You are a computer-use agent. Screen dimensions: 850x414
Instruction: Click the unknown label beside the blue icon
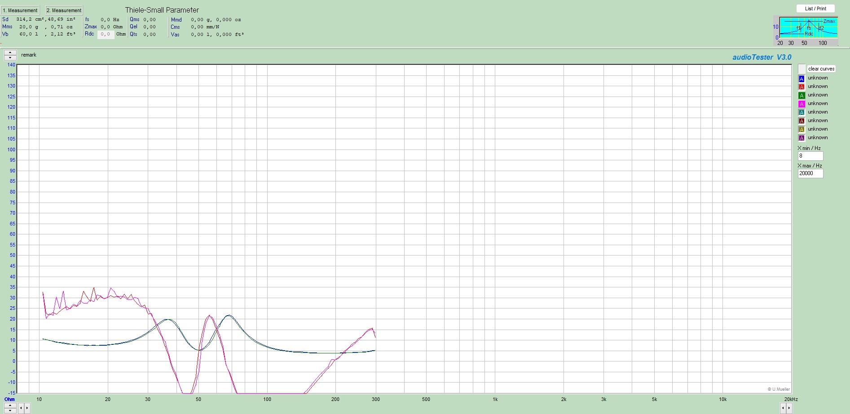click(818, 78)
